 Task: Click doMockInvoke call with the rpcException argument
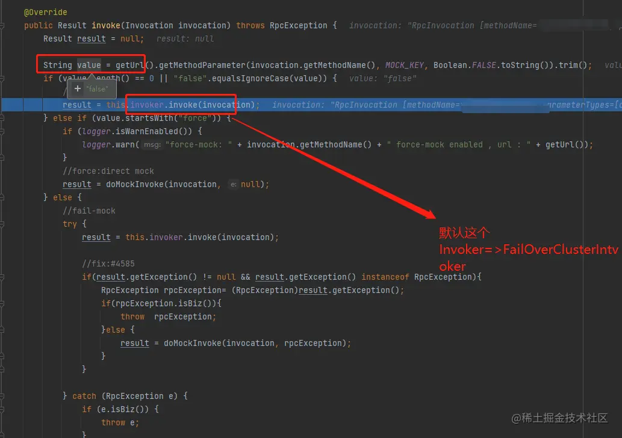point(193,344)
